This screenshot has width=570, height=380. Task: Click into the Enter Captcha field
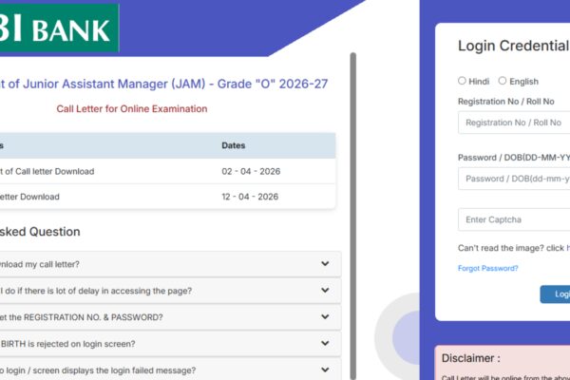514,219
